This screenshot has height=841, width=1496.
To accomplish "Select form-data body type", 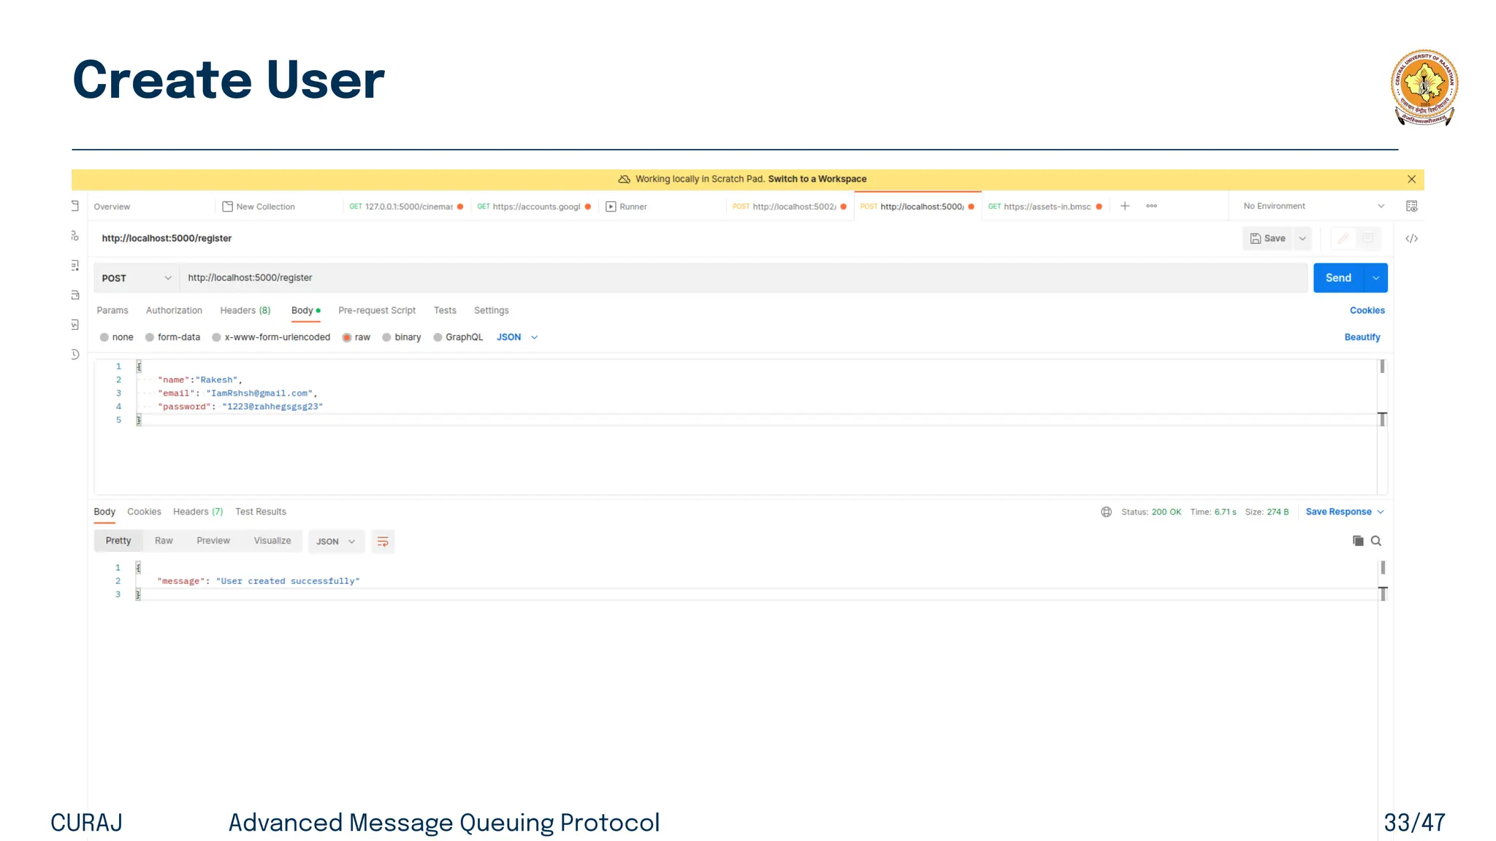I will [172, 337].
